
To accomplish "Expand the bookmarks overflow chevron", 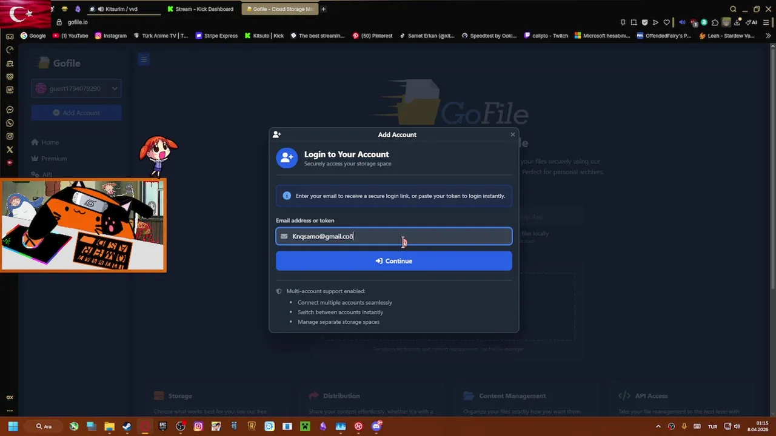I will (768, 36).
